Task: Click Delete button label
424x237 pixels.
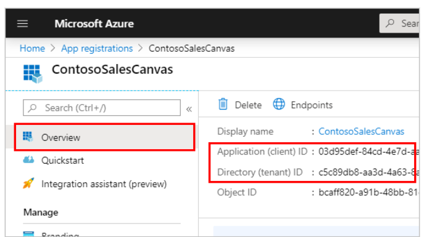Action: (248, 105)
